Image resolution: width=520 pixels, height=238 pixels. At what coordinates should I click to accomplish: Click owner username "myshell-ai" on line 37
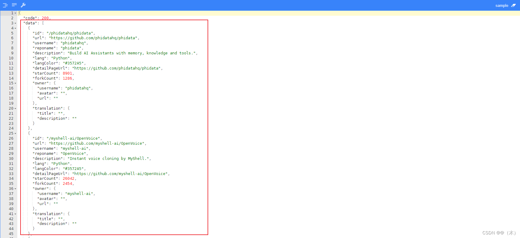[x=79, y=194]
